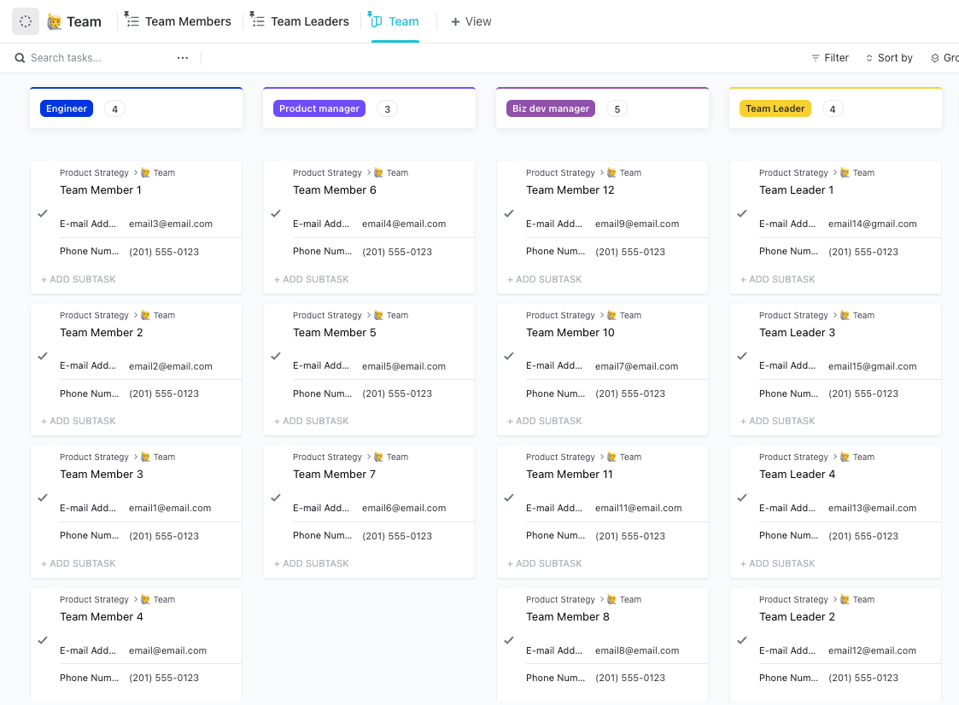The width and height of the screenshot is (959, 705).
Task: Click the loading spinner icon beside Team
Action: [26, 21]
